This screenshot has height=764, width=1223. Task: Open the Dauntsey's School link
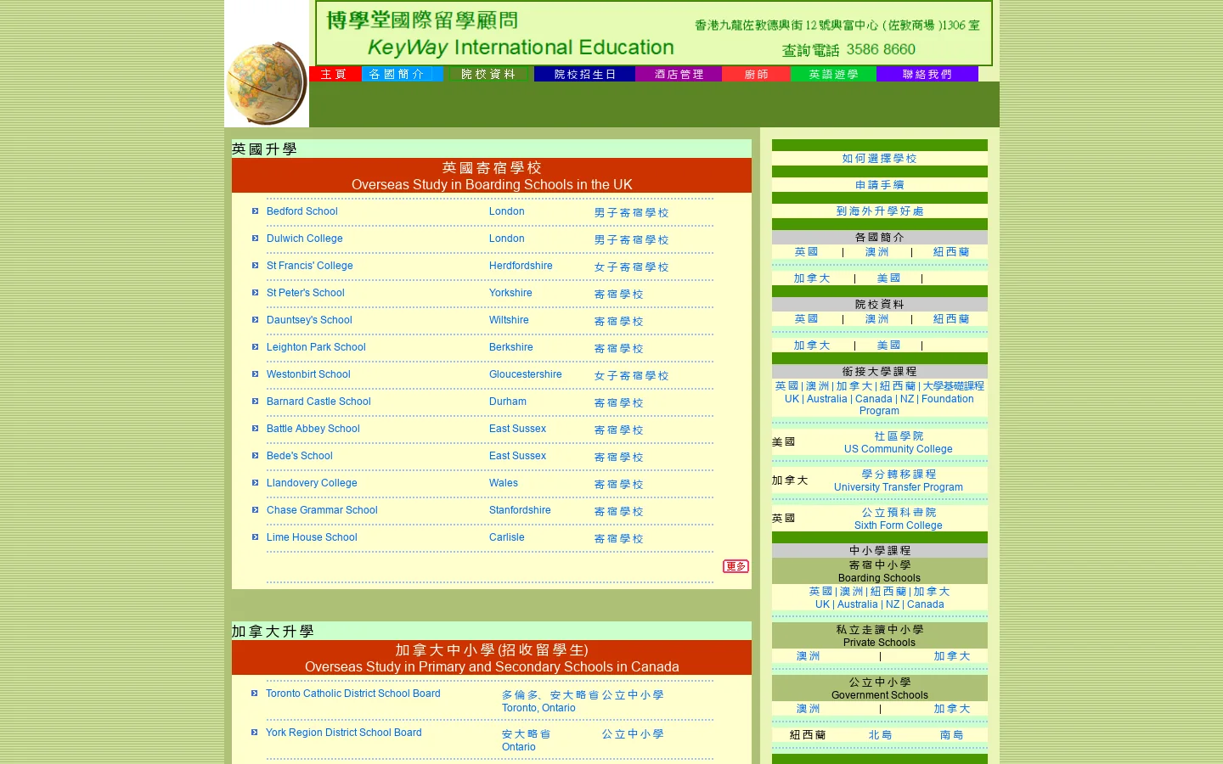tap(309, 320)
